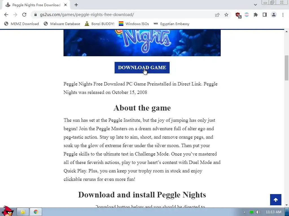Open the green network tray icon

(x=251, y=212)
